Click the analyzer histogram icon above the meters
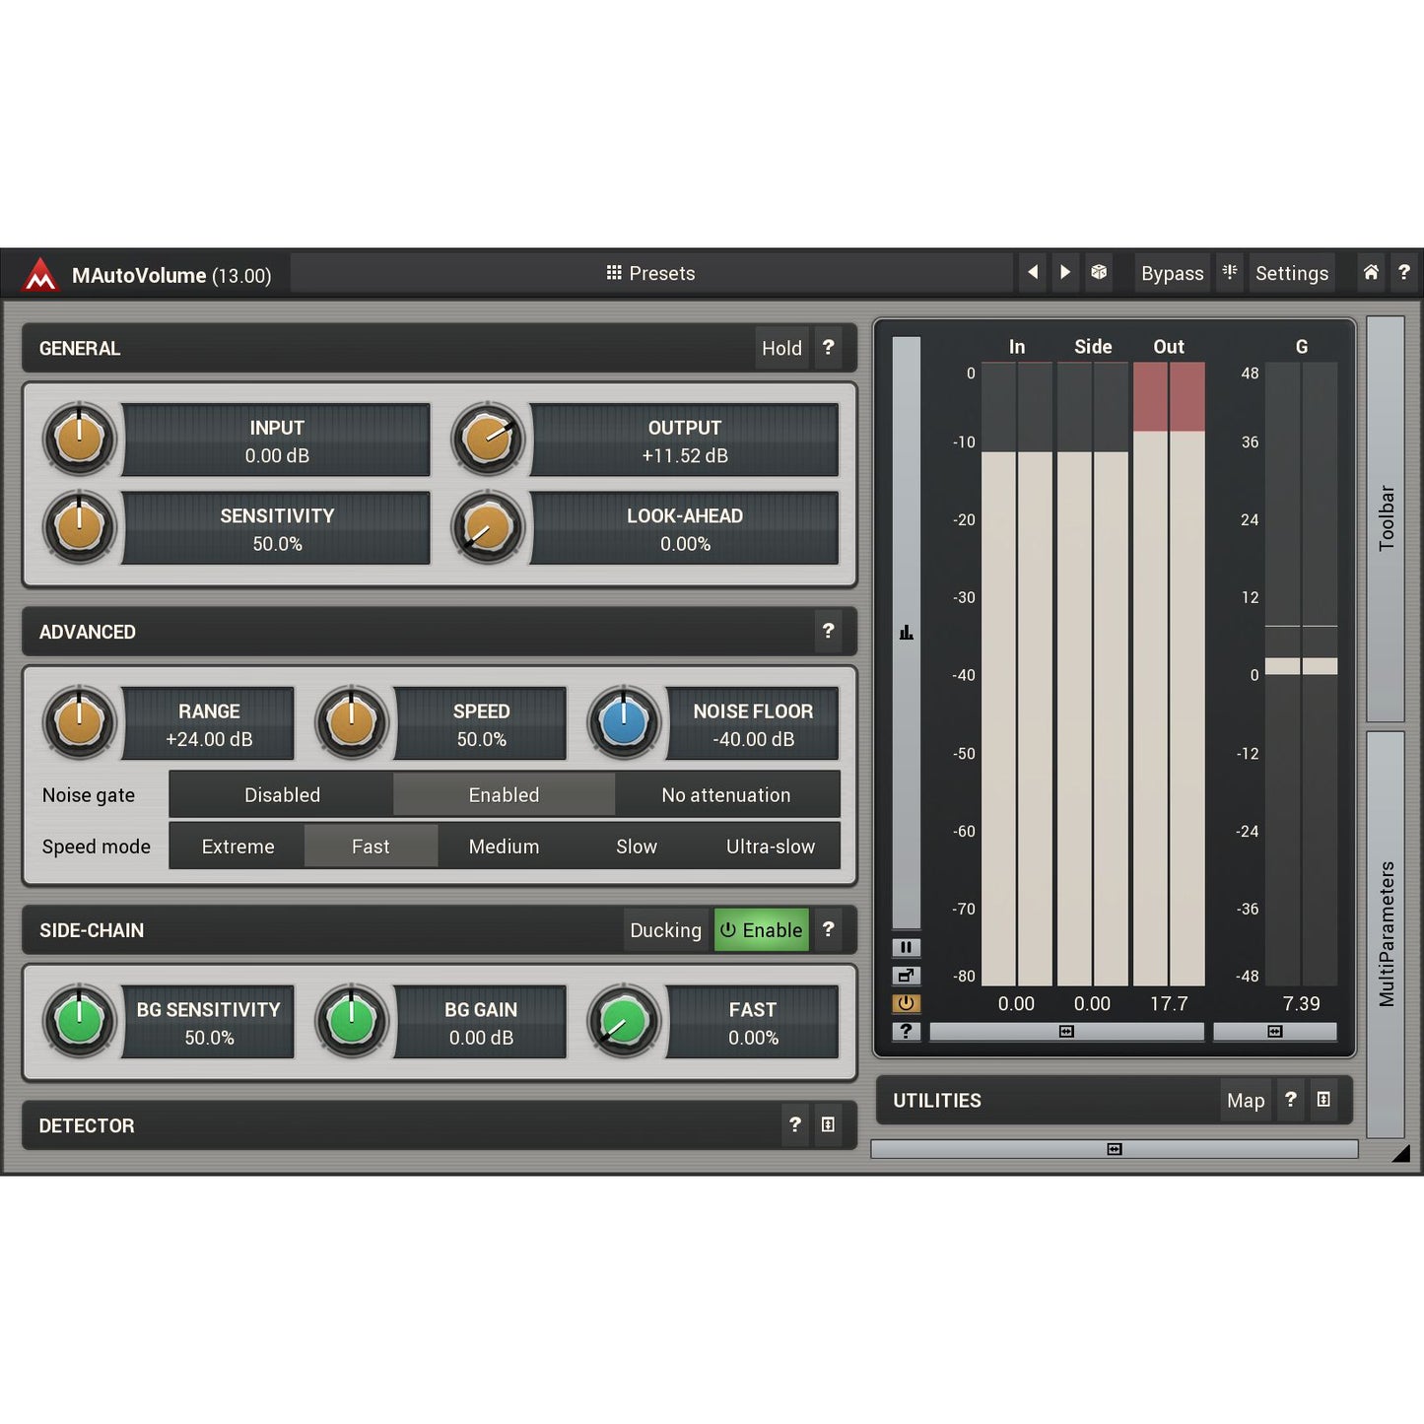This screenshot has width=1424, height=1424. tap(906, 631)
